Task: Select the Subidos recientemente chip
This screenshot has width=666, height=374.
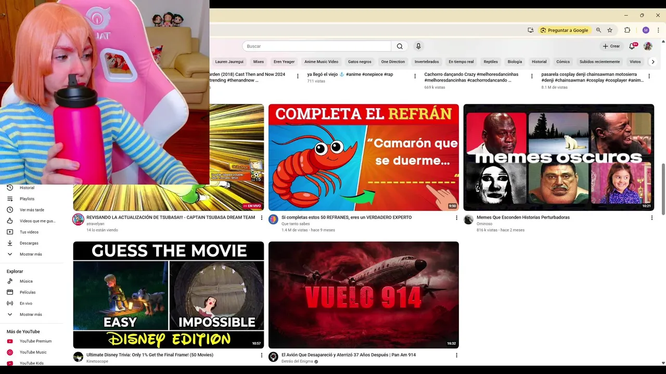Action: (599, 62)
